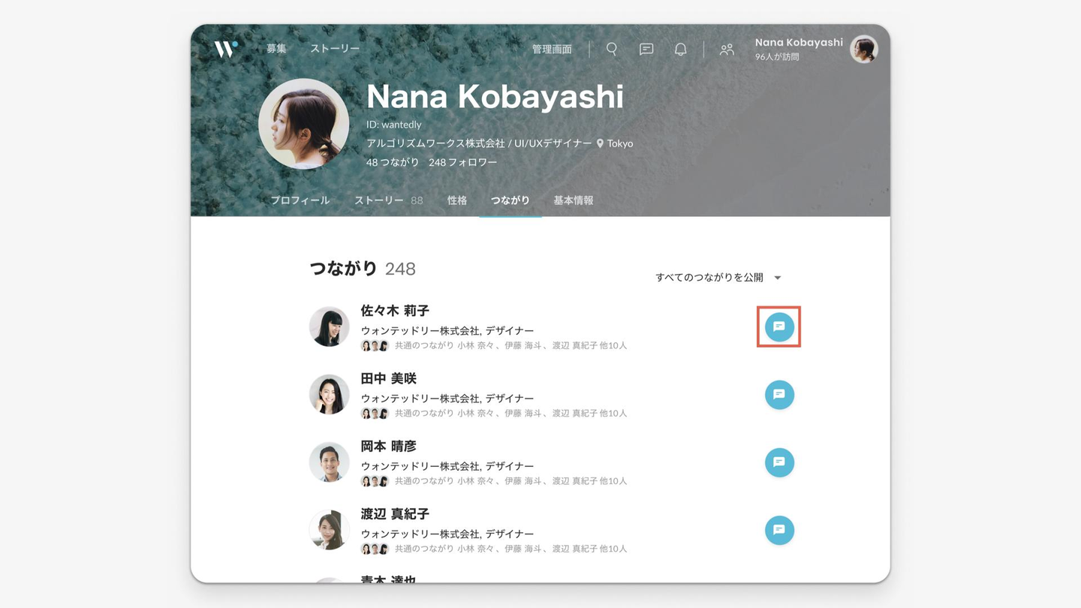Go to 募集 in the top navigation

click(x=276, y=49)
